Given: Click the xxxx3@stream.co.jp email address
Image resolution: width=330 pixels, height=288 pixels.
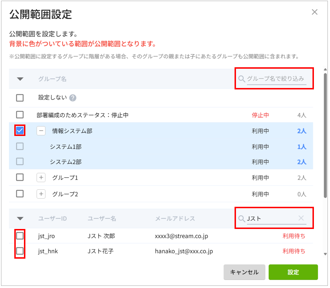Looking at the screenshot, I should pyautogui.click(x=181, y=236).
